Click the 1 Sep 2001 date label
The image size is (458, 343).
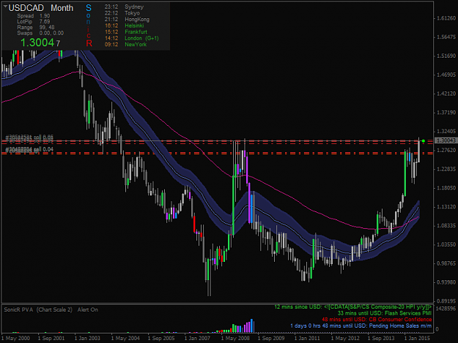click(51, 339)
